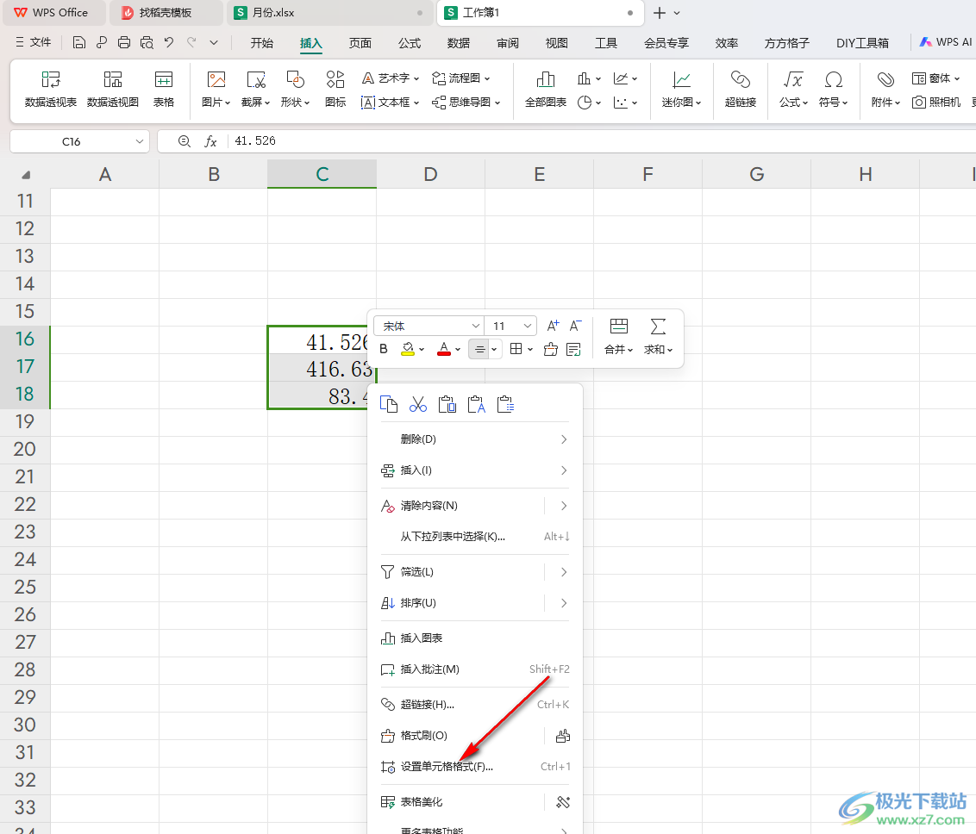Screen dimensions: 976x834
Task: Open the Icons (图标) library
Action: [x=335, y=90]
